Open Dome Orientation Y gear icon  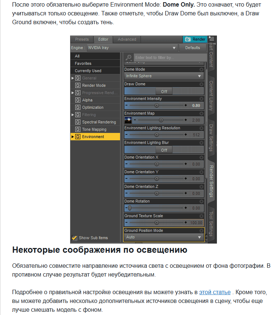(201, 172)
